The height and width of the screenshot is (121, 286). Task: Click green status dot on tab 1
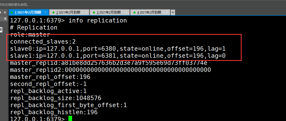coord(12,12)
